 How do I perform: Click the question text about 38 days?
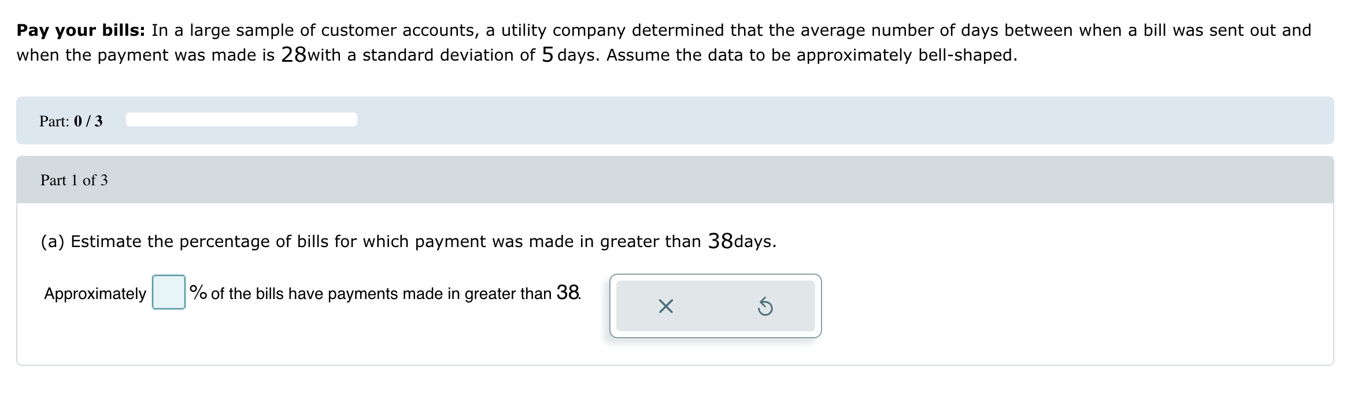(x=406, y=241)
